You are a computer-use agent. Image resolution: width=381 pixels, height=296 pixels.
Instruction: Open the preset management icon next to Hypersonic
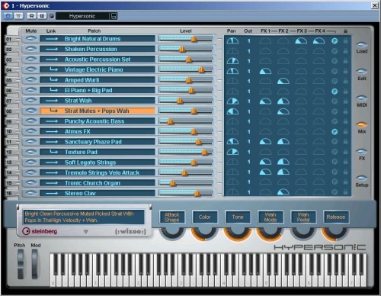(x=114, y=16)
